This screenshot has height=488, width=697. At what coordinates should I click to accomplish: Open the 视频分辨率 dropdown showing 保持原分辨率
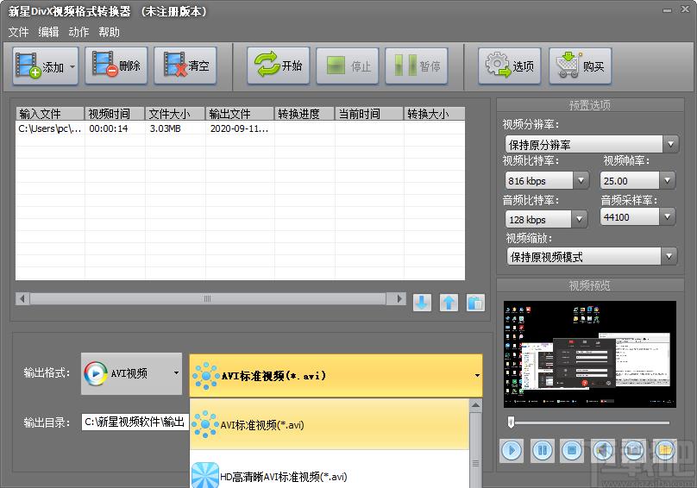[592, 145]
